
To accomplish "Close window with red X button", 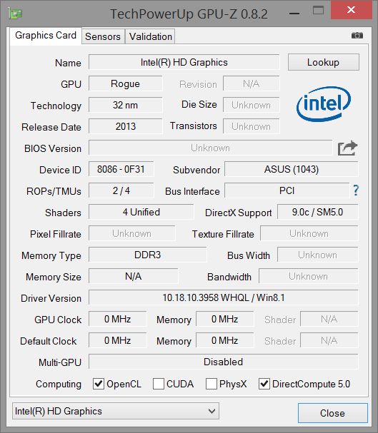I will [351, 10].
